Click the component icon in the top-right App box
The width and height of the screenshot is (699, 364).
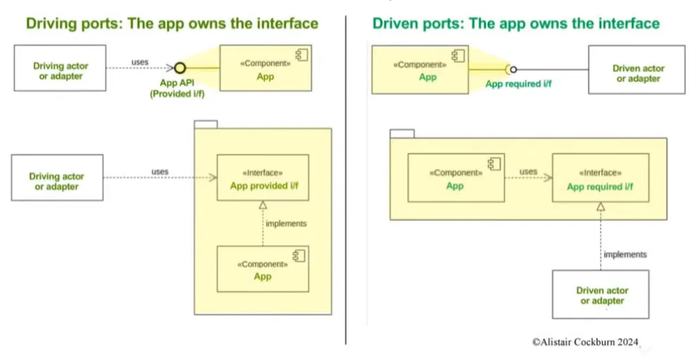[x=457, y=54]
